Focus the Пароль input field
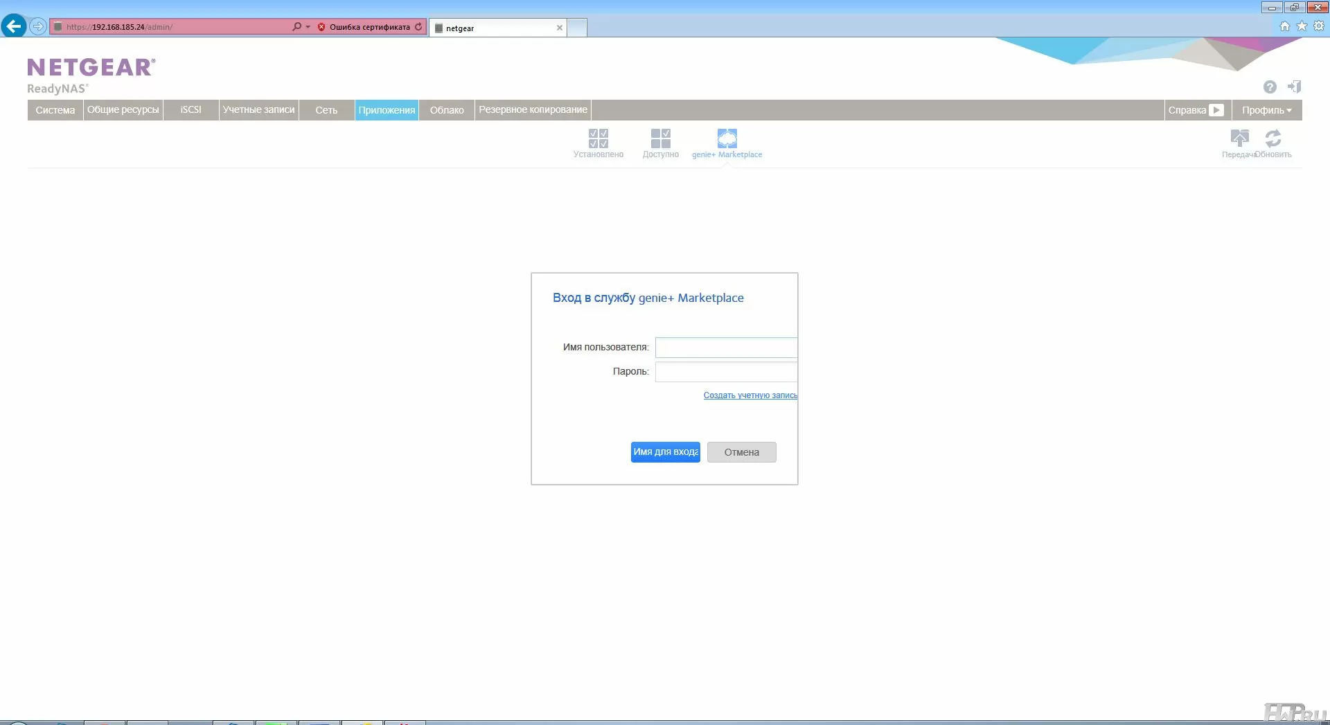The height and width of the screenshot is (725, 1330). click(x=726, y=372)
